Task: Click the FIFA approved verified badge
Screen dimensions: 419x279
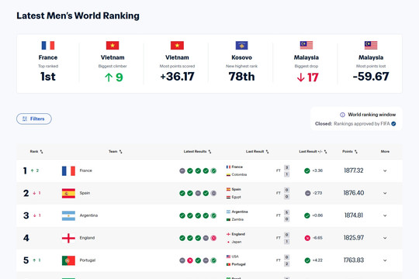Action: [393, 124]
